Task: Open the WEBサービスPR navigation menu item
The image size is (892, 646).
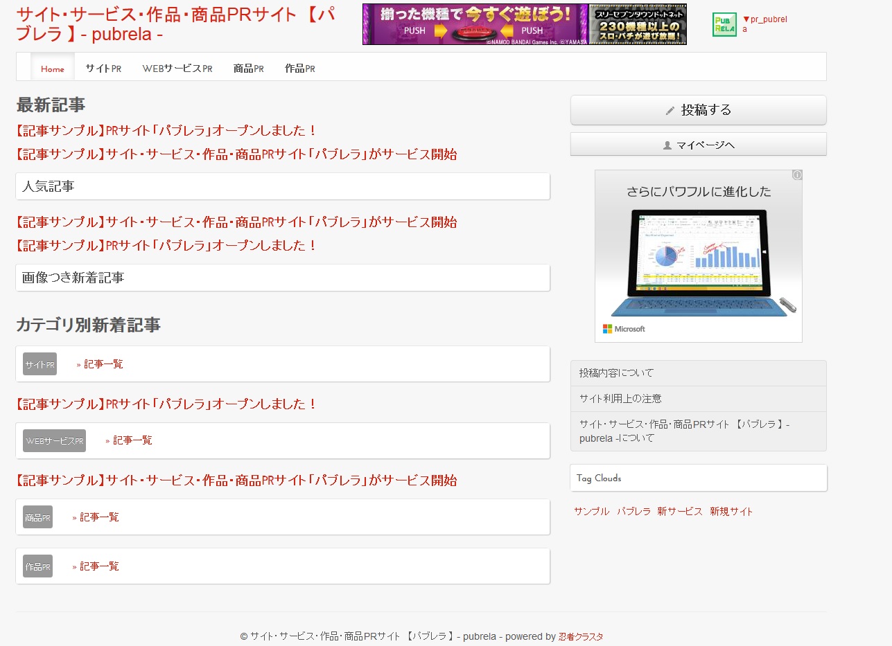Action: [x=177, y=69]
